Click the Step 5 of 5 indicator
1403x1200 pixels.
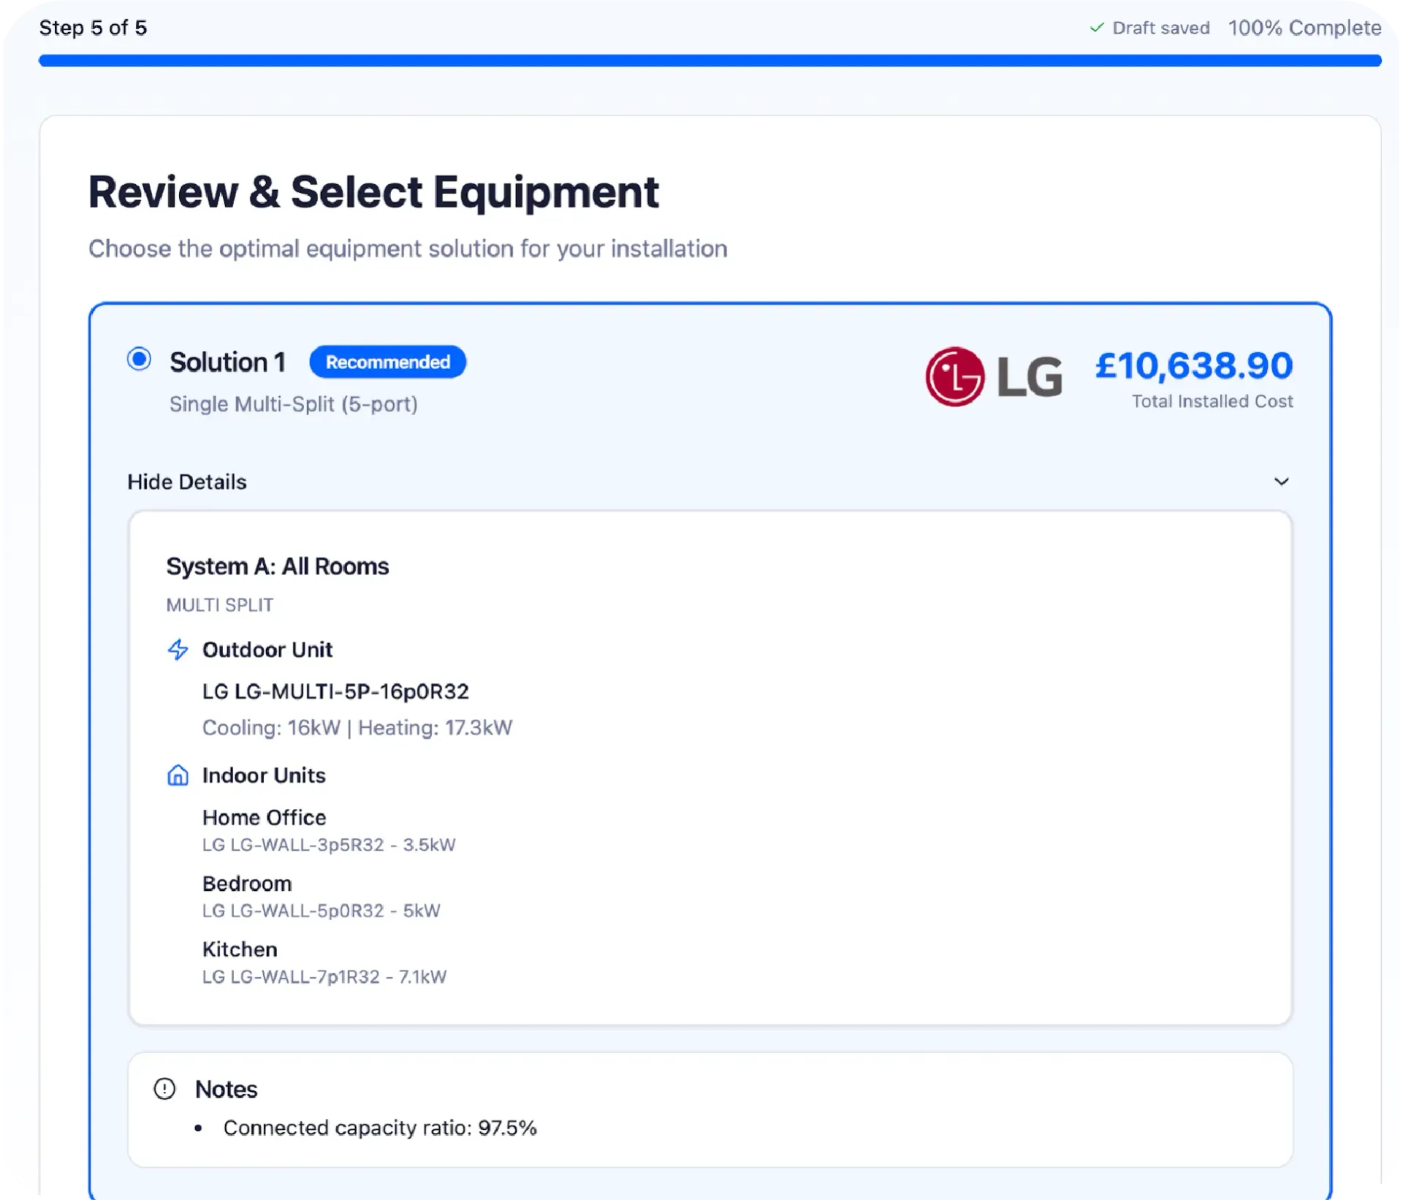pyautogui.click(x=93, y=28)
